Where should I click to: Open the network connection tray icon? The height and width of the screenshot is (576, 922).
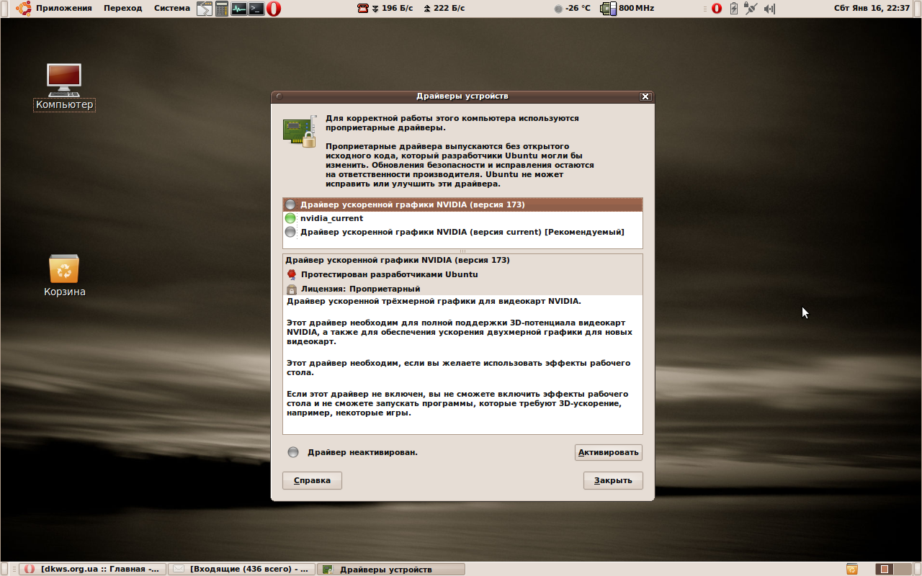(x=751, y=9)
